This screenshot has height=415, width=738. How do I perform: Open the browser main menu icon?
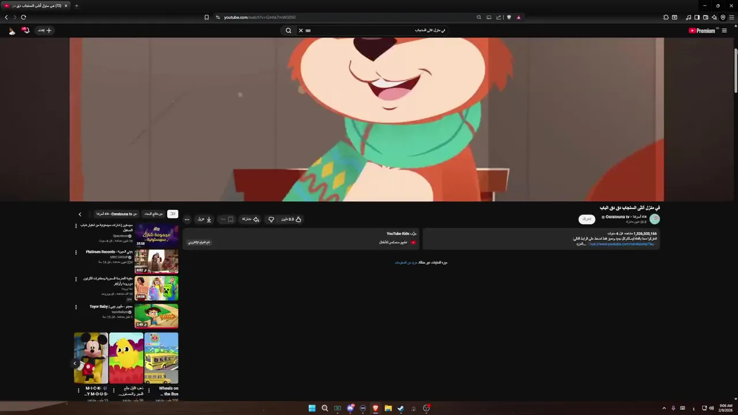[x=732, y=17]
